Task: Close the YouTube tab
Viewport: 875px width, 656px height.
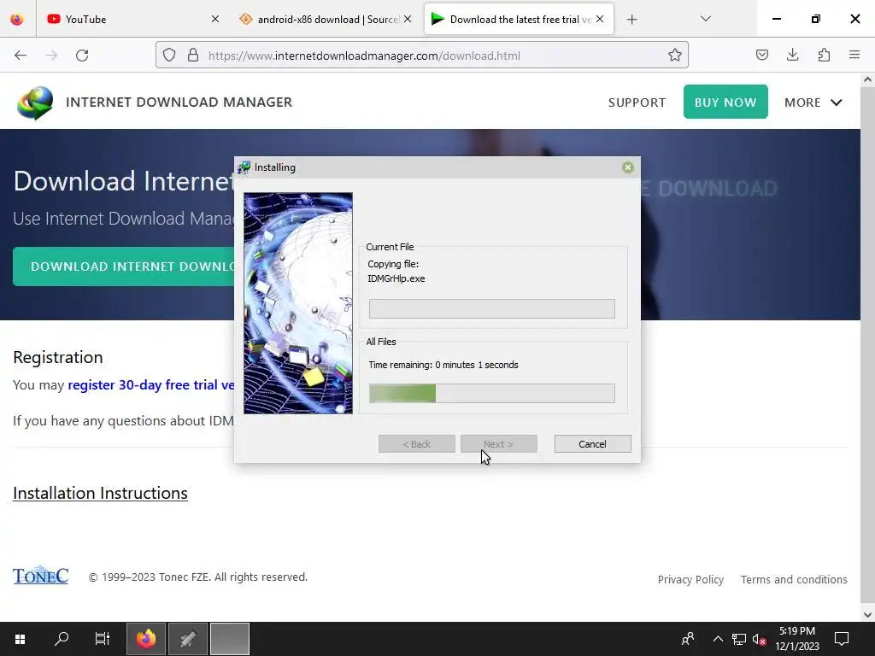Action: pyautogui.click(x=214, y=19)
